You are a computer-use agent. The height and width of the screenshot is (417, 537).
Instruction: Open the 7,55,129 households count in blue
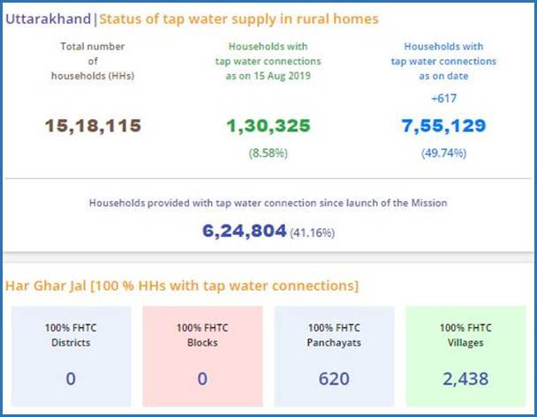point(443,125)
